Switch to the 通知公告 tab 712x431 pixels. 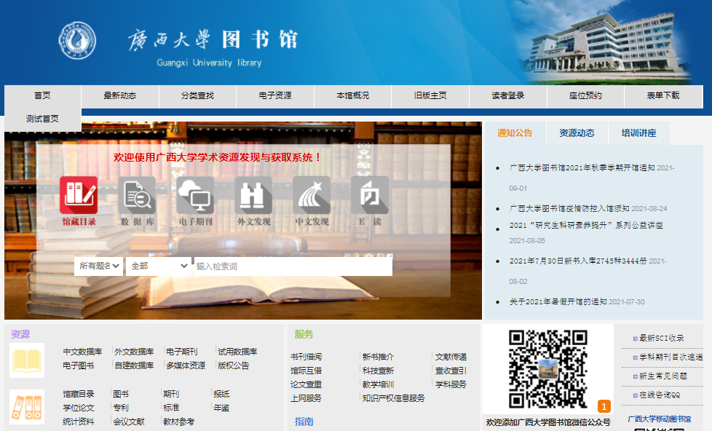click(x=515, y=133)
